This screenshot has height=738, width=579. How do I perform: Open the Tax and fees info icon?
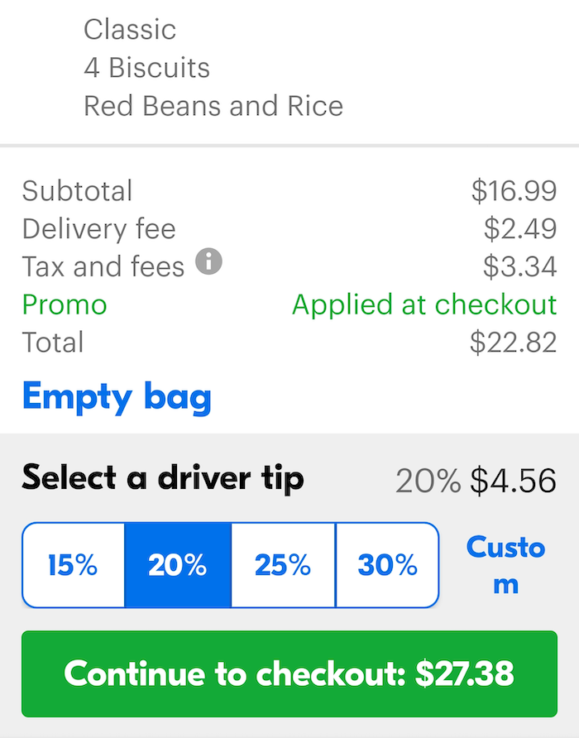208,261
